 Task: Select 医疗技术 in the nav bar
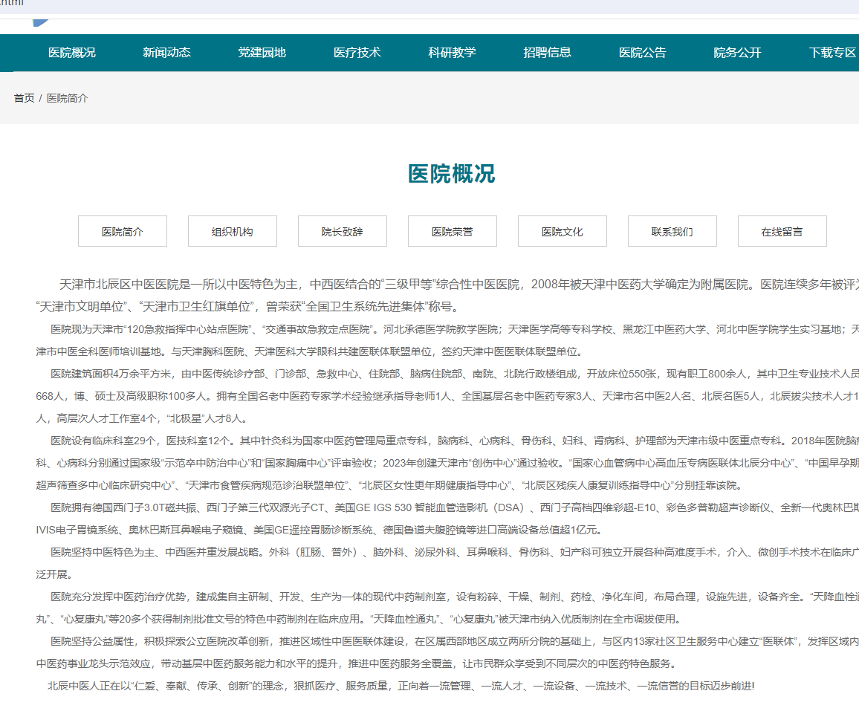coord(357,53)
